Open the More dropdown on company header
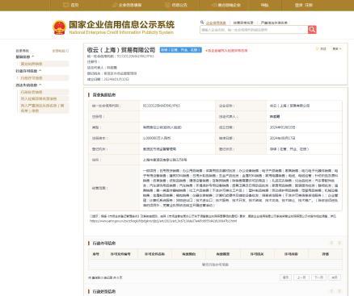The image size is (354, 296). click(337, 48)
